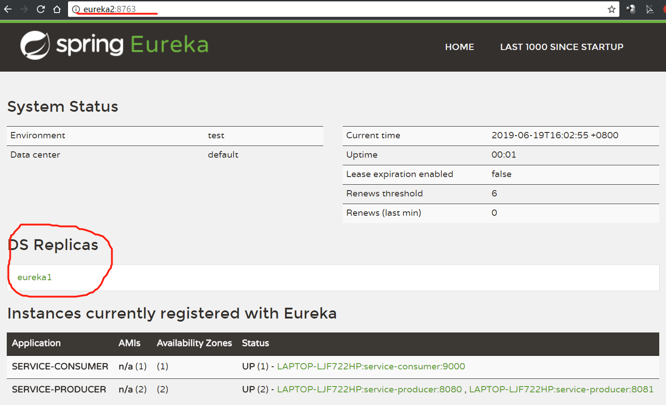Viewport: 666px width, 405px height.
Task: Go to browser home page icon
Action: [57, 9]
